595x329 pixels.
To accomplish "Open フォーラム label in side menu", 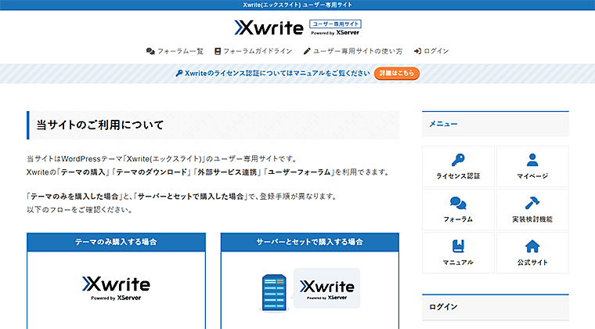I will (x=458, y=219).
